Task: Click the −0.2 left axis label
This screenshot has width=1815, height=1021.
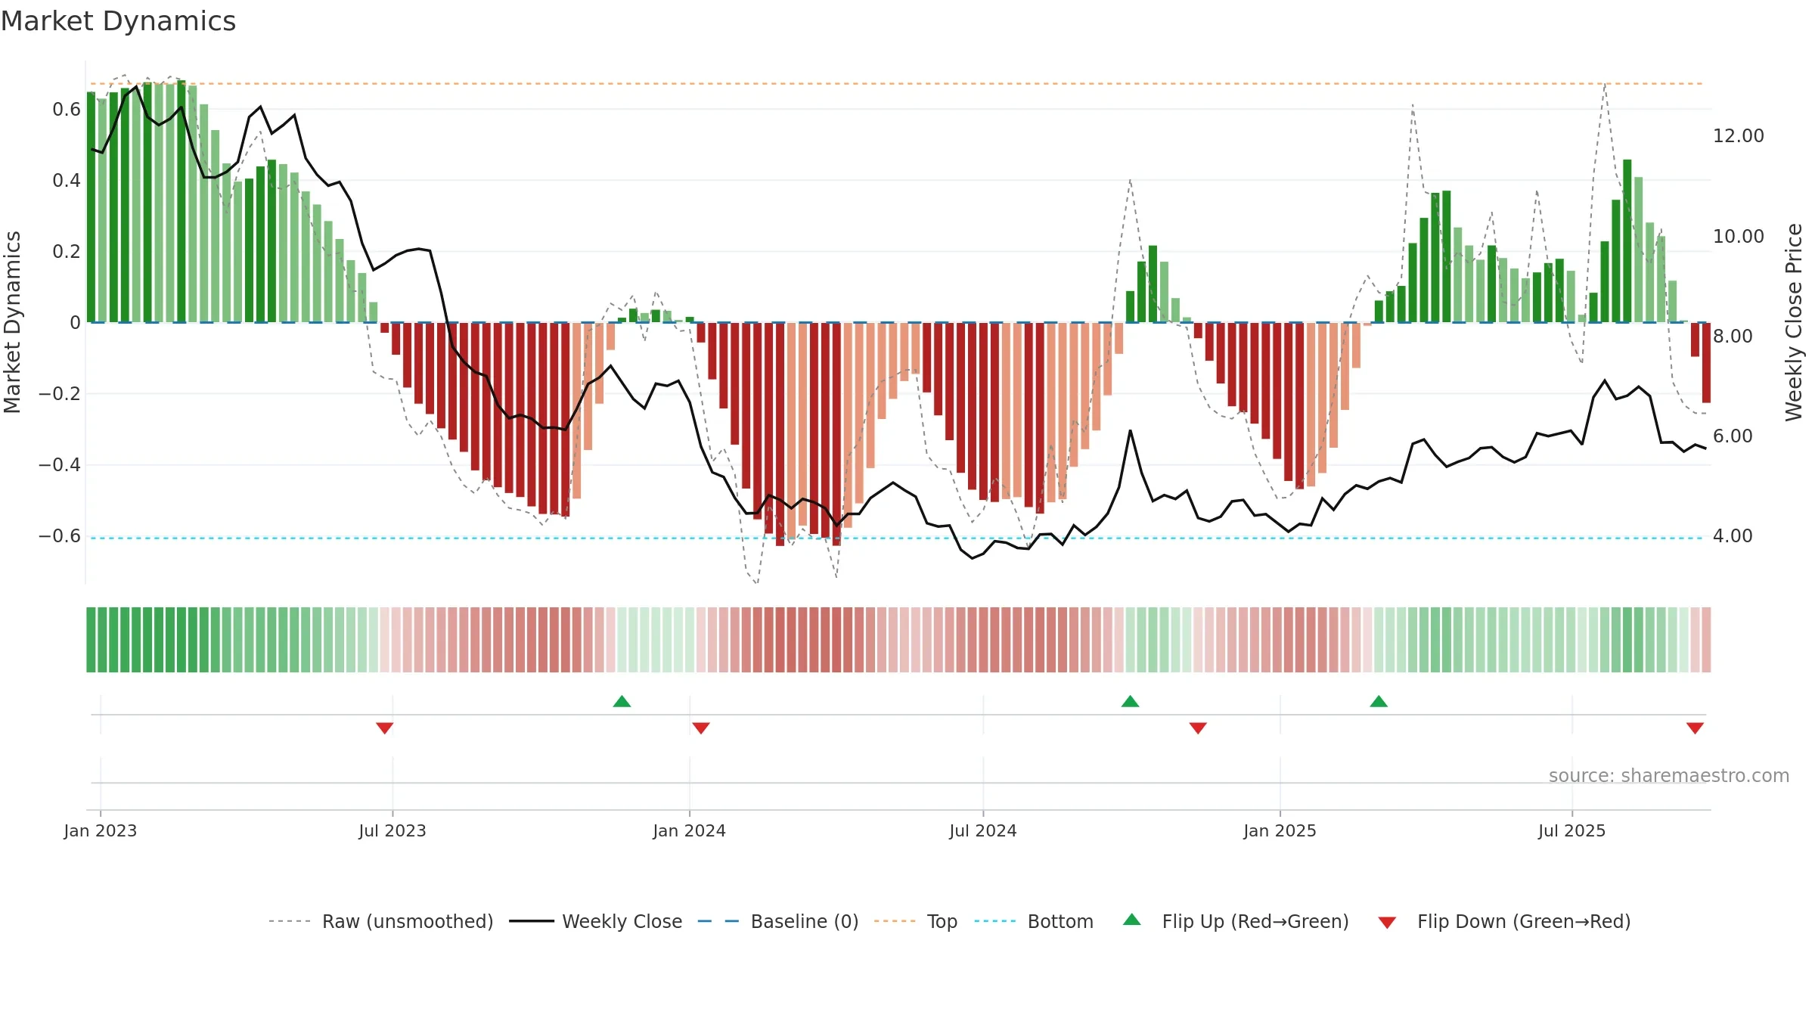Action: pyautogui.click(x=60, y=394)
